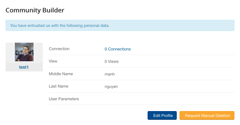Image resolution: width=240 pixels, height=125 pixels.
Task: Select the Middle Name label
Action: 61,74
